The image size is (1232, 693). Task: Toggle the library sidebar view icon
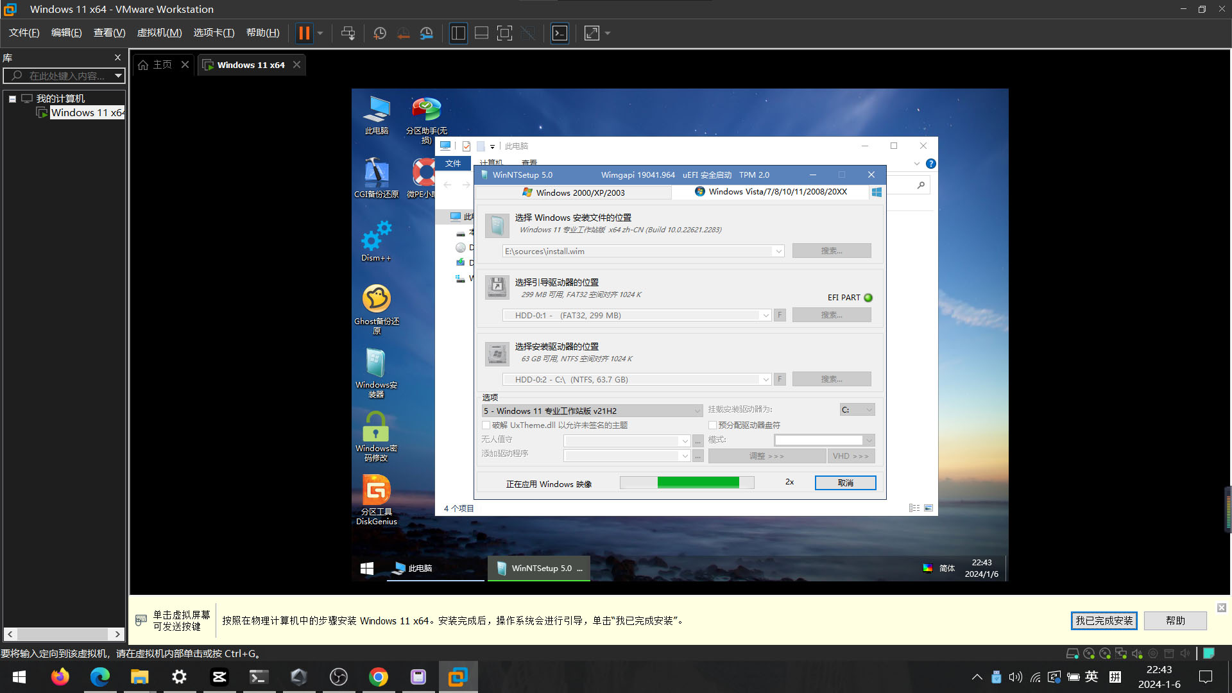pyautogui.click(x=458, y=33)
